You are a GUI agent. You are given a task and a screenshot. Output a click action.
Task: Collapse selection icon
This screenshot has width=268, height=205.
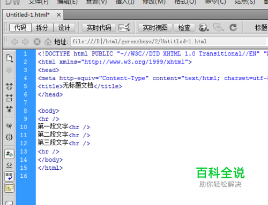[x=9, y=98]
